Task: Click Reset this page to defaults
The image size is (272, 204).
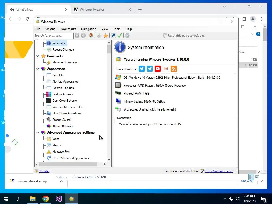Action: (x=184, y=36)
